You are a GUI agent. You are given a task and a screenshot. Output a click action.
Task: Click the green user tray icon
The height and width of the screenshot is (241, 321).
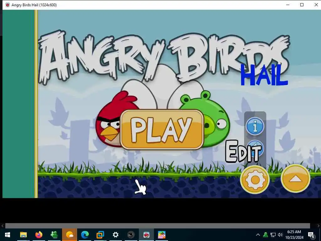tap(266, 235)
